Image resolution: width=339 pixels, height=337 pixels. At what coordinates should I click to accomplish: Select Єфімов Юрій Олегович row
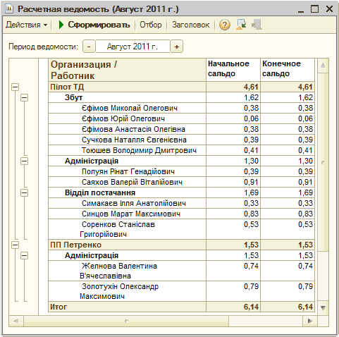click(x=181, y=118)
